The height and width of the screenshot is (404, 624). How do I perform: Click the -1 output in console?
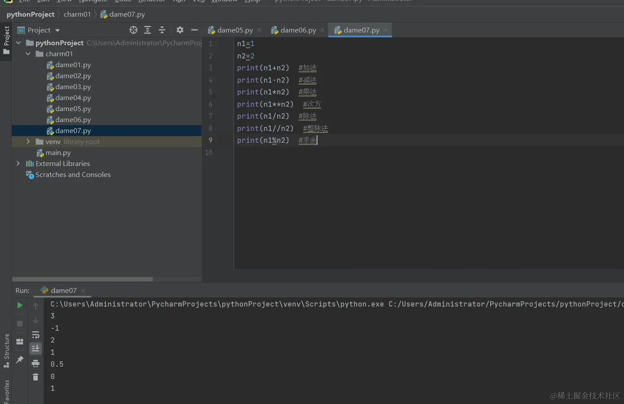click(x=54, y=328)
